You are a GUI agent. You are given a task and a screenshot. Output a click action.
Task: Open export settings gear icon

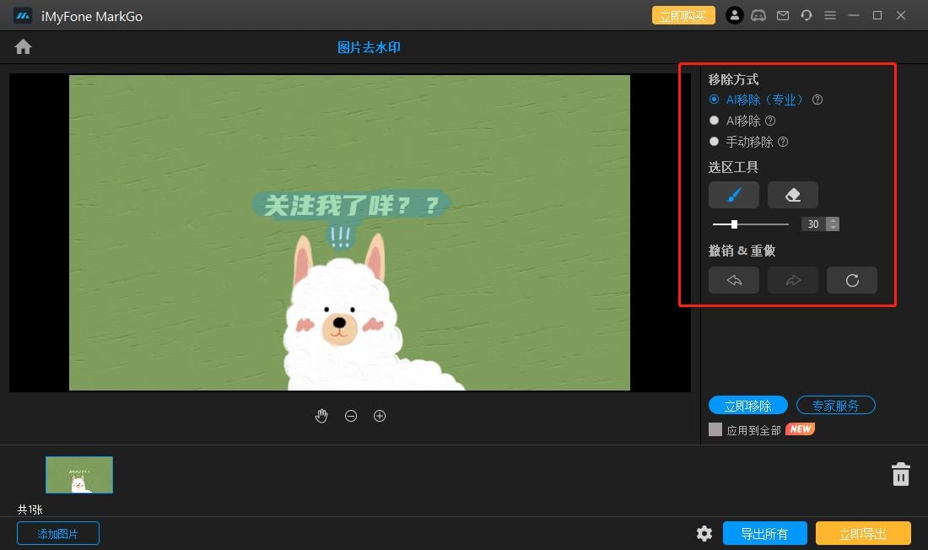[x=704, y=533]
